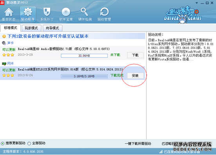Click the signal icon in status bar
Screen dimensions: 216x155
[161, 152]
